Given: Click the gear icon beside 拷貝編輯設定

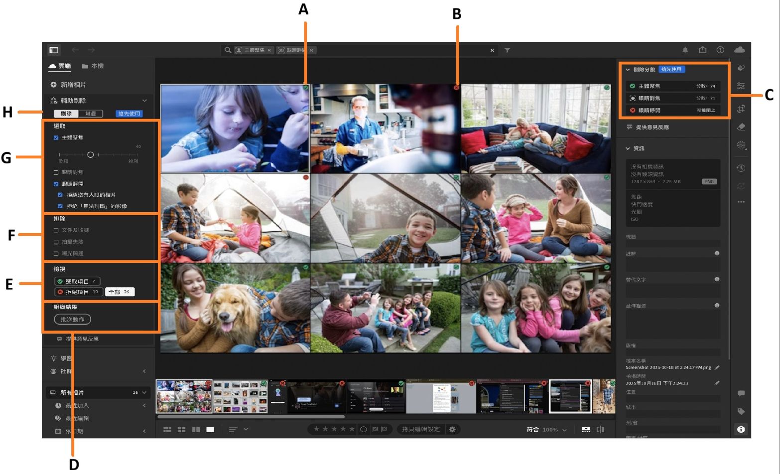Looking at the screenshot, I should (451, 429).
